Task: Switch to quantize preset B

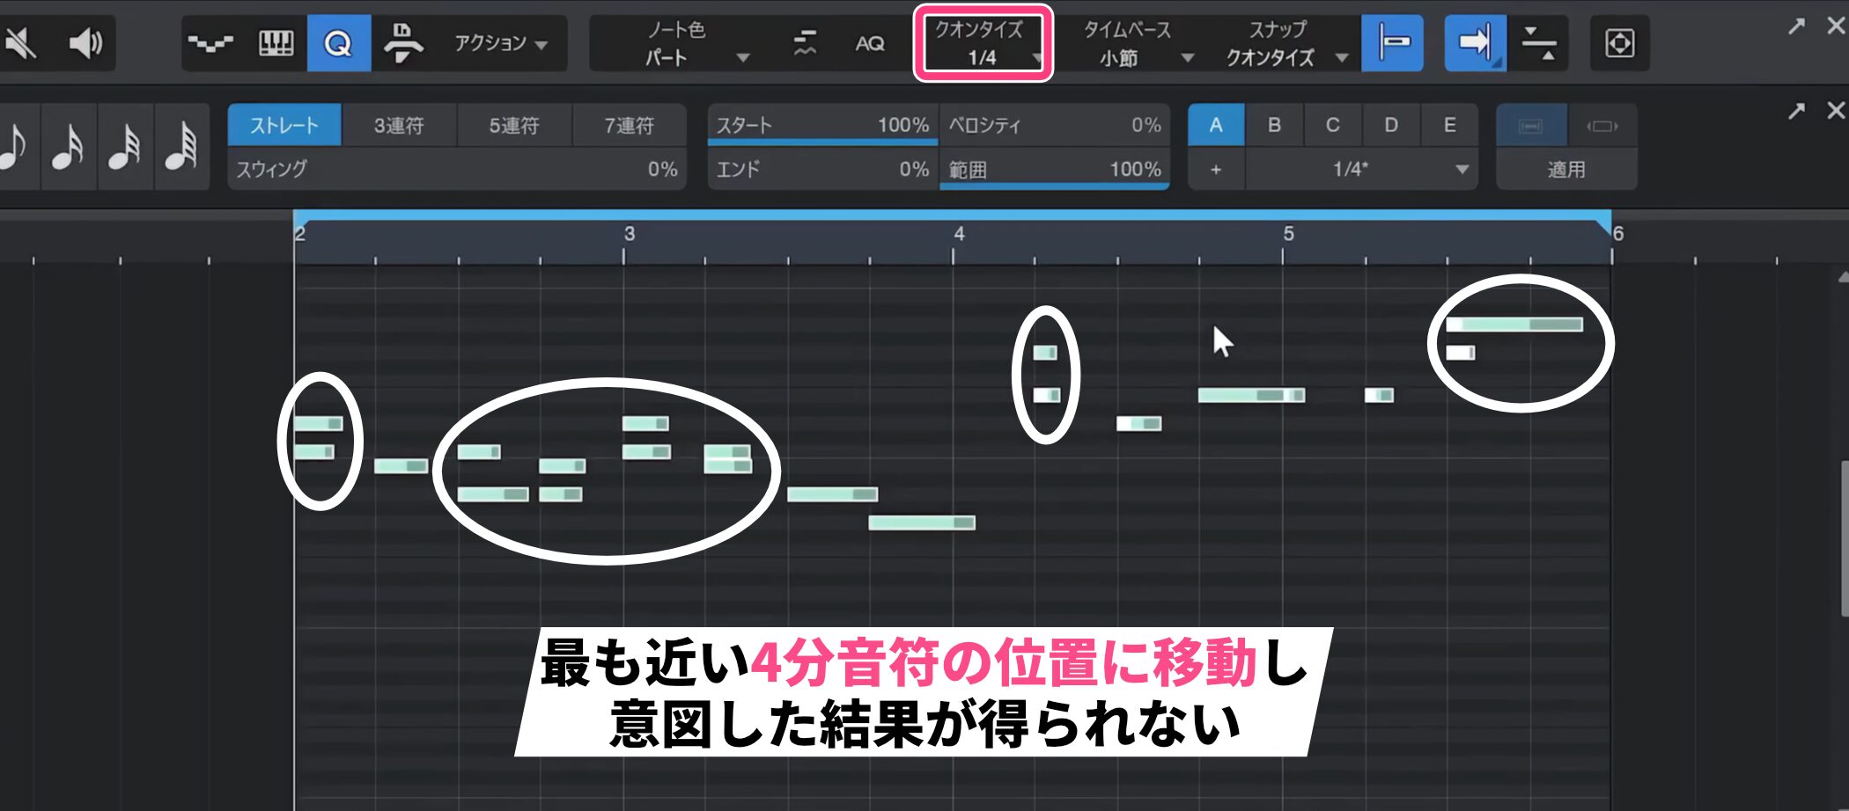Action: coord(1273,125)
